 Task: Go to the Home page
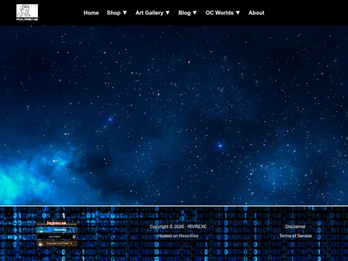click(x=91, y=13)
